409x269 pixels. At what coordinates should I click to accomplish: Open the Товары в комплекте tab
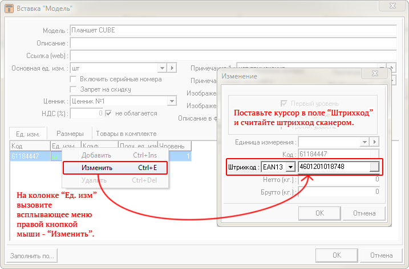125,134
